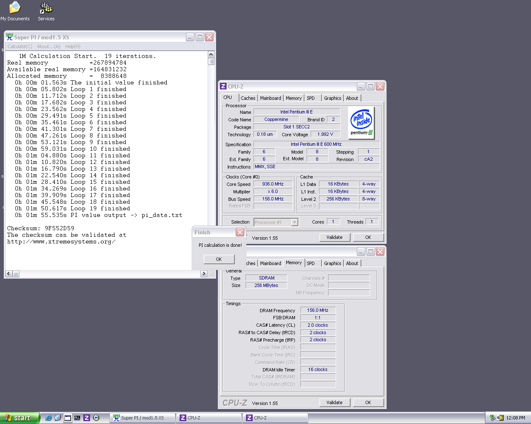Open My Documents desktop icon

point(15,11)
